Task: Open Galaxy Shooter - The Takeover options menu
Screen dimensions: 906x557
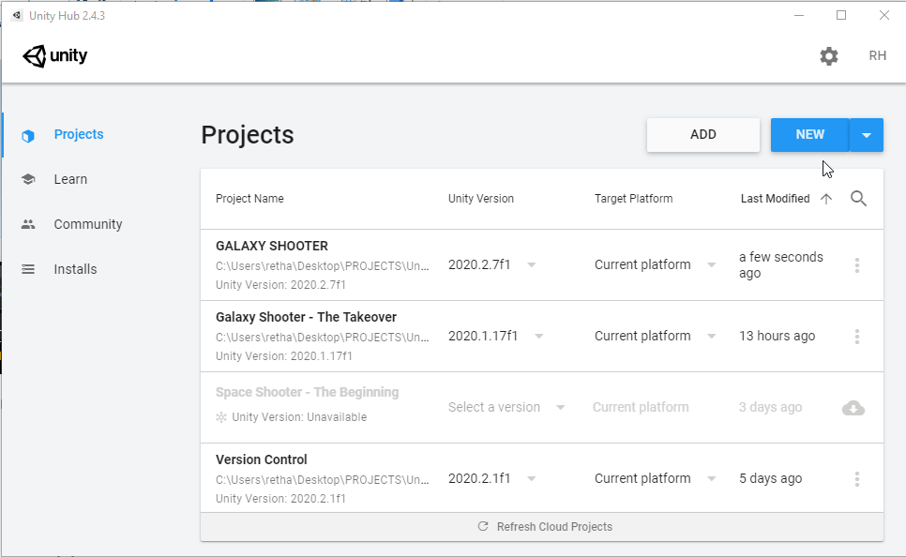Action: coord(856,337)
